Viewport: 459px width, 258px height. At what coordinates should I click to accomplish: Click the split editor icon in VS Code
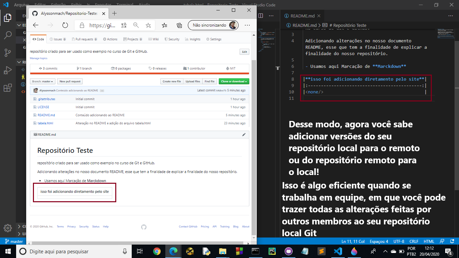260,16
